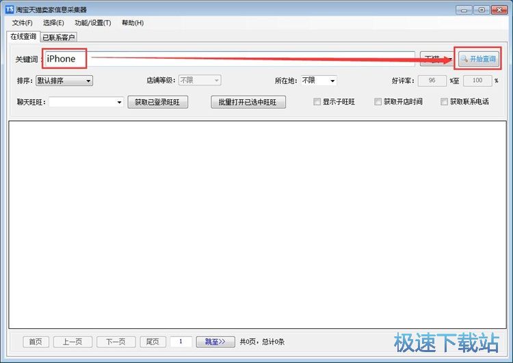Jump to 尾页 last page
This screenshot has height=363, width=513.
point(153,342)
